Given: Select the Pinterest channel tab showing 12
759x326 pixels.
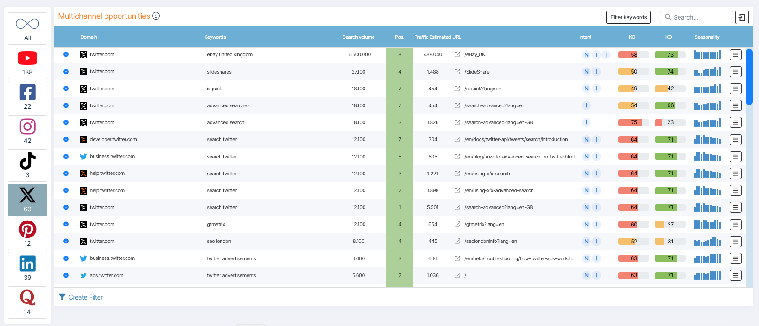Looking at the screenshot, I should pyautogui.click(x=27, y=234).
